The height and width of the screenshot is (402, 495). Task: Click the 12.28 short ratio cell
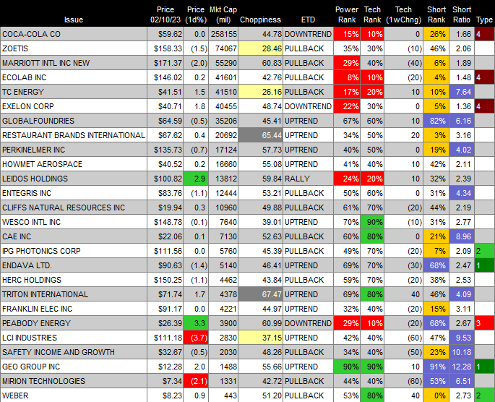tap(462, 367)
